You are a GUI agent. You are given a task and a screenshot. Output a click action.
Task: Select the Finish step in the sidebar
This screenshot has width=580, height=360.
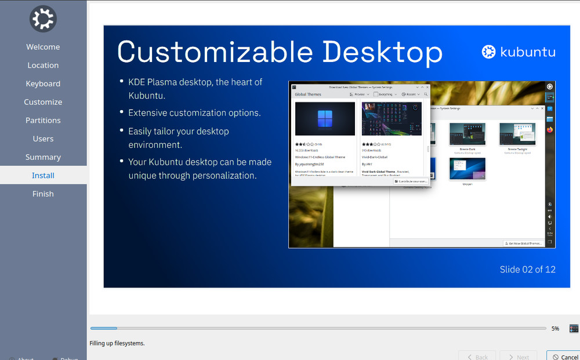43,194
